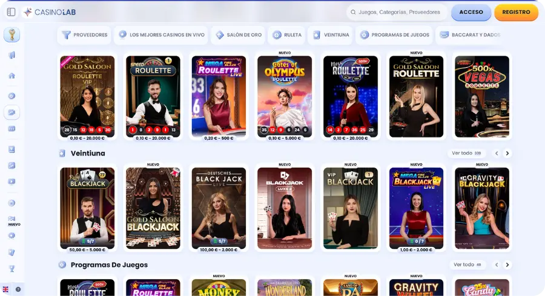Show next Veintiuna games with right chevron
This screenshot has width=545, height=296.
coord(507,153)
